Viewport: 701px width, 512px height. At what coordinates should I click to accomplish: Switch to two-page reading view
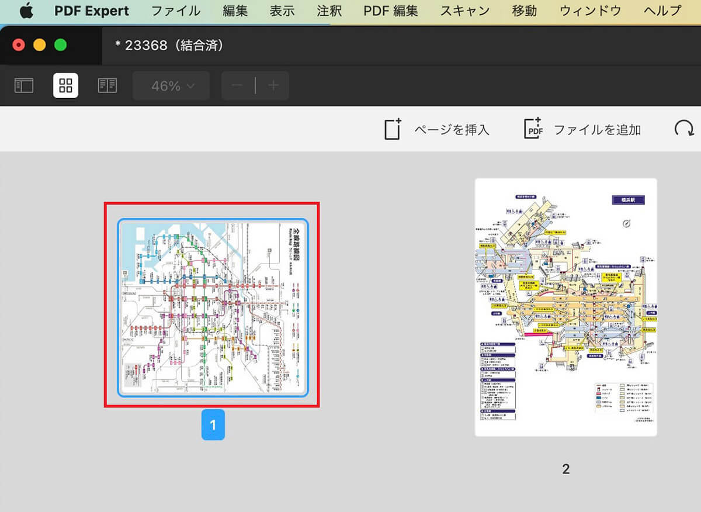tap(107, 86)
